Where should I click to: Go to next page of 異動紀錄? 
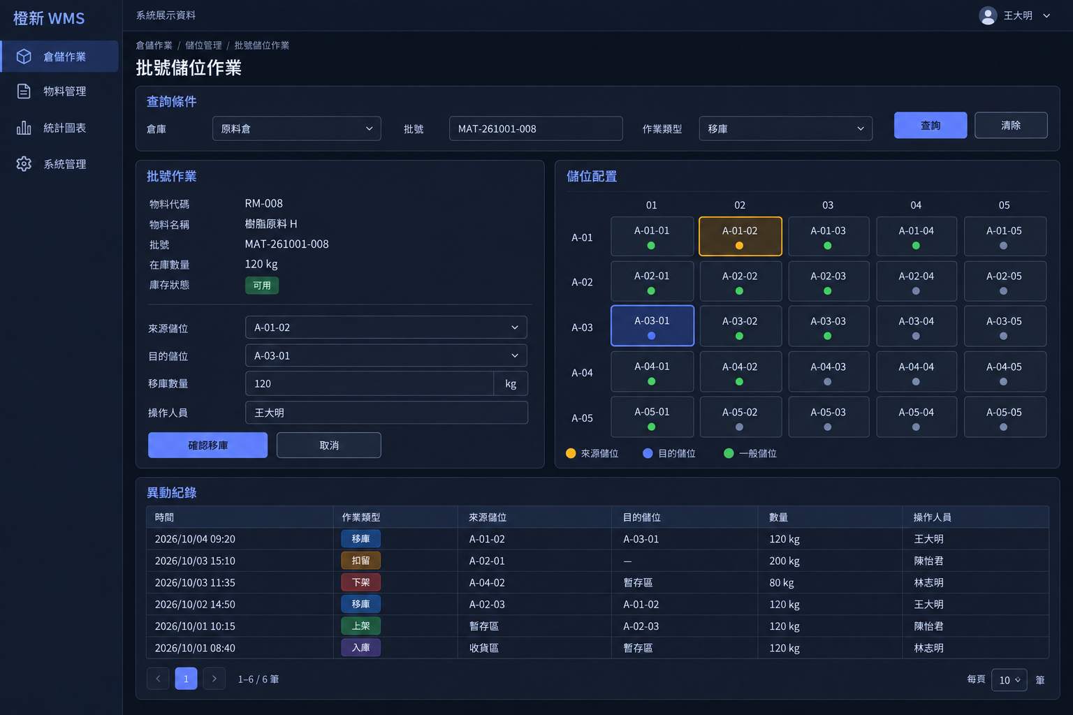click(214, 679)
